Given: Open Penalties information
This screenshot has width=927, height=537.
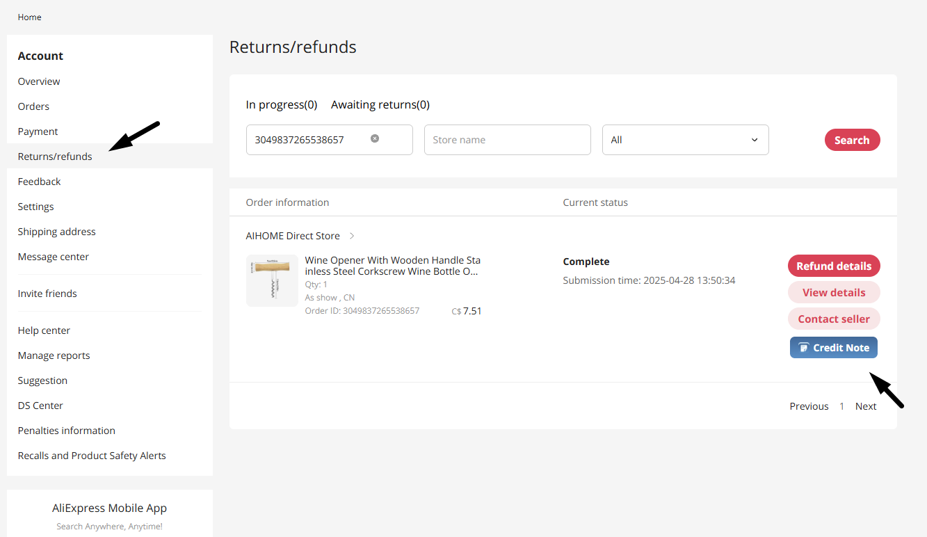Looking at the screenshot, I should [66, 430].
